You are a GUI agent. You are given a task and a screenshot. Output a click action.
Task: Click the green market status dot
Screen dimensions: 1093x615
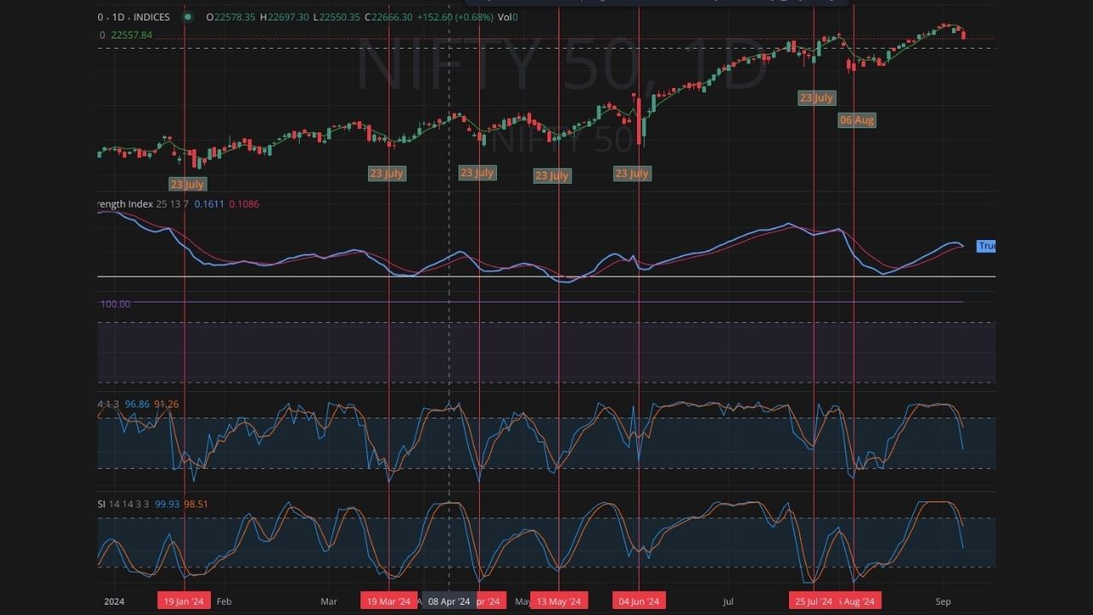pyautogui.click(x=188, y=17)
